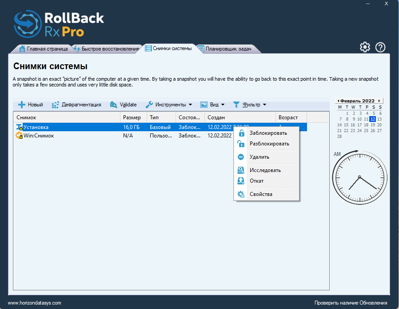This screenshot has width=399, height=309.
Task: Sort by Размер column header
Action: coord(133,117)
